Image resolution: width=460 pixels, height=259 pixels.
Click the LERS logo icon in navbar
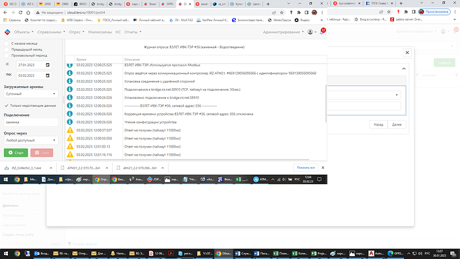click(x=7, y=32)
